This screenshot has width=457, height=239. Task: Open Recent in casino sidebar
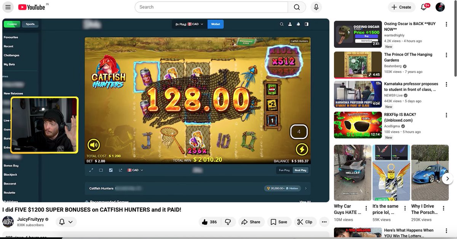pos(8,46)
